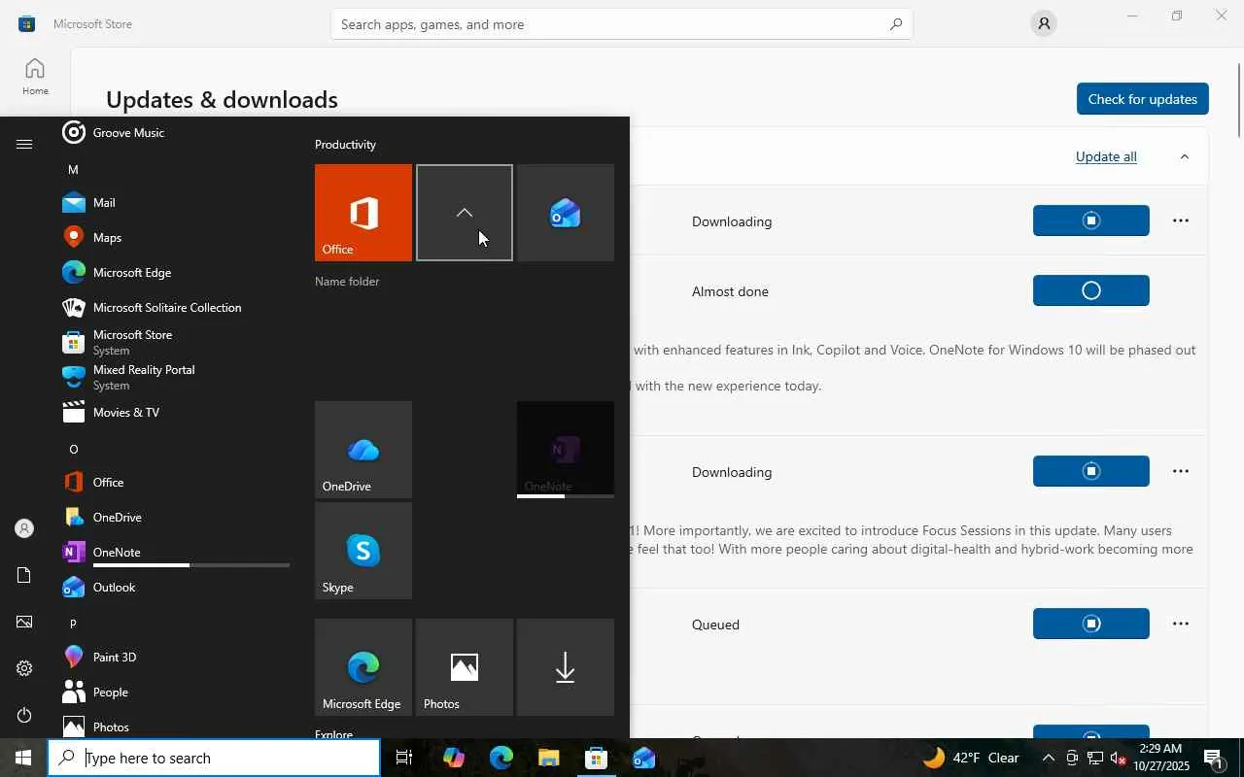This screenshot has width=1244, height=777.
Task: Open more options for the Queued row
Action: (x=1181, y=624)
